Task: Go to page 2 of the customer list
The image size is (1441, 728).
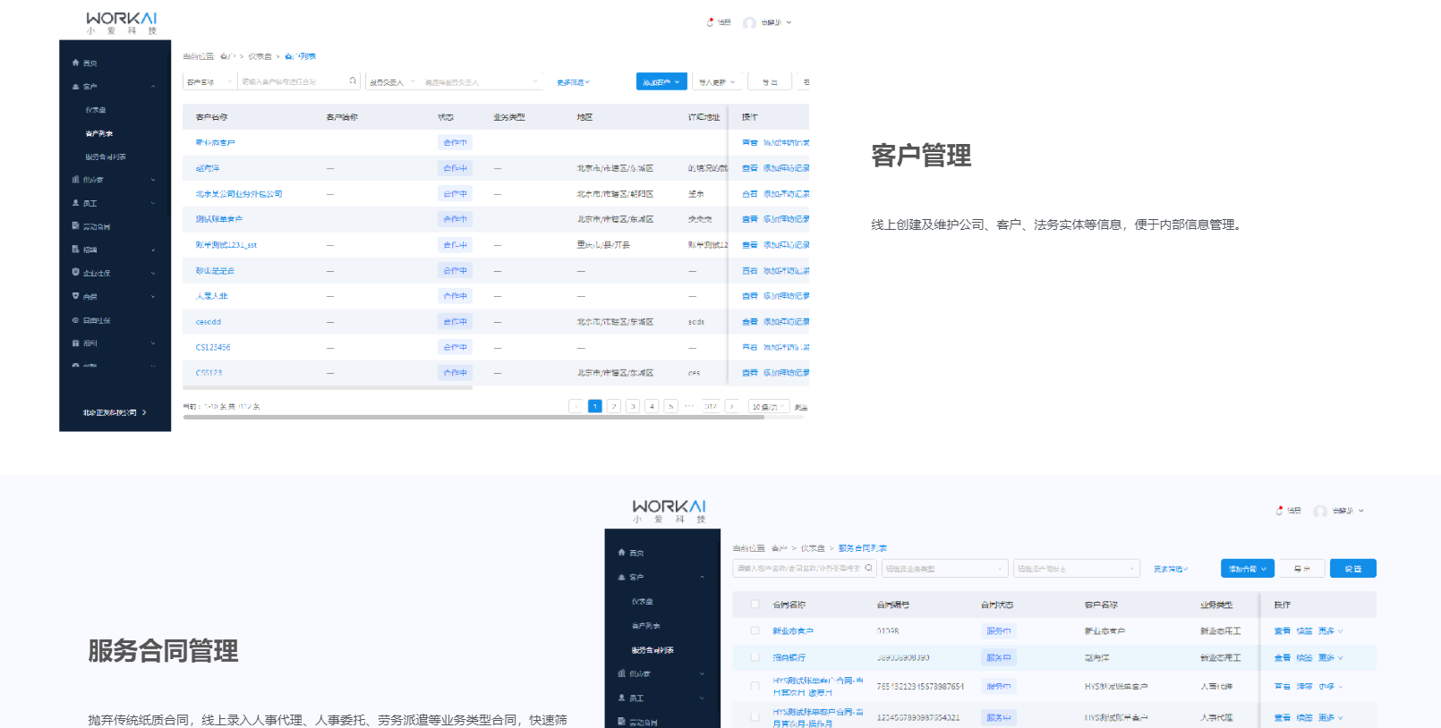Action: point(614,406)
